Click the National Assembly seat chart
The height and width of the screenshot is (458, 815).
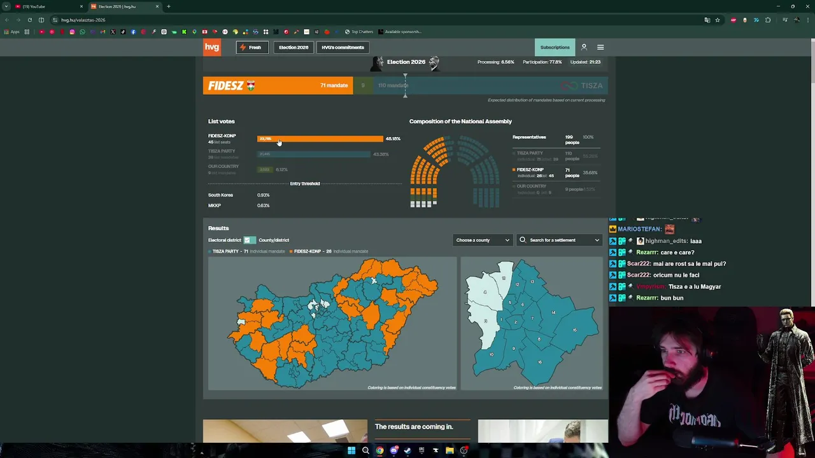(455, 172)
